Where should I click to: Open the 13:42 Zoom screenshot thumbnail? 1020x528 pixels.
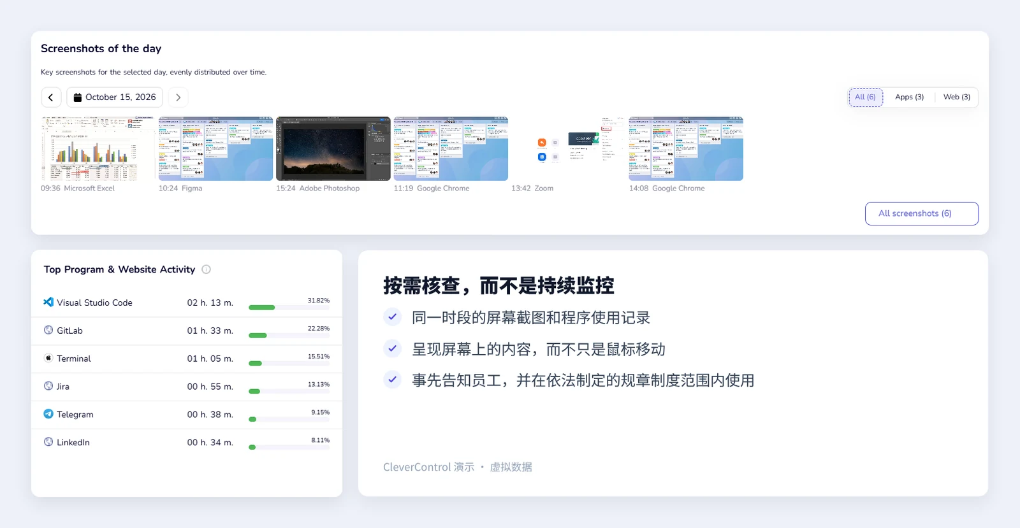pyautogui.click(x=568, y=148)
